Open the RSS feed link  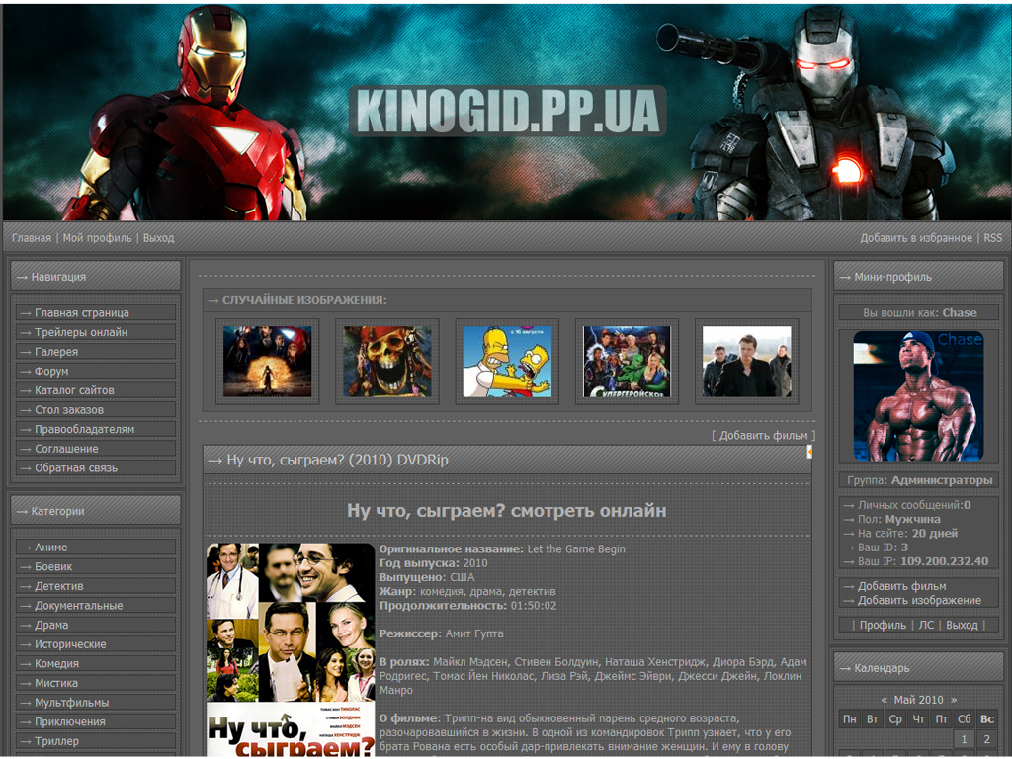992,238
